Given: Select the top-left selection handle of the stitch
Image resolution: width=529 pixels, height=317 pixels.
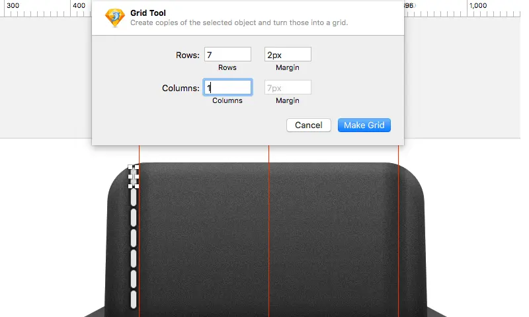Looking at the screenshot, I should [x=130, y=166].
